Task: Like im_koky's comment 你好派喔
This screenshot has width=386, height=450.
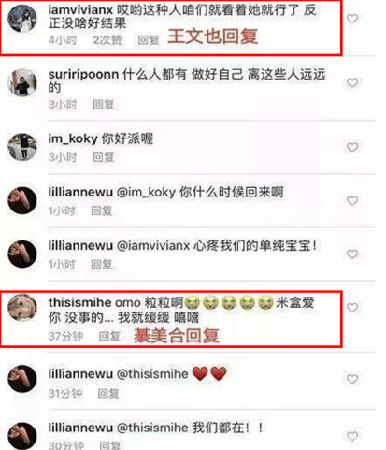Action: coord(352,147)
